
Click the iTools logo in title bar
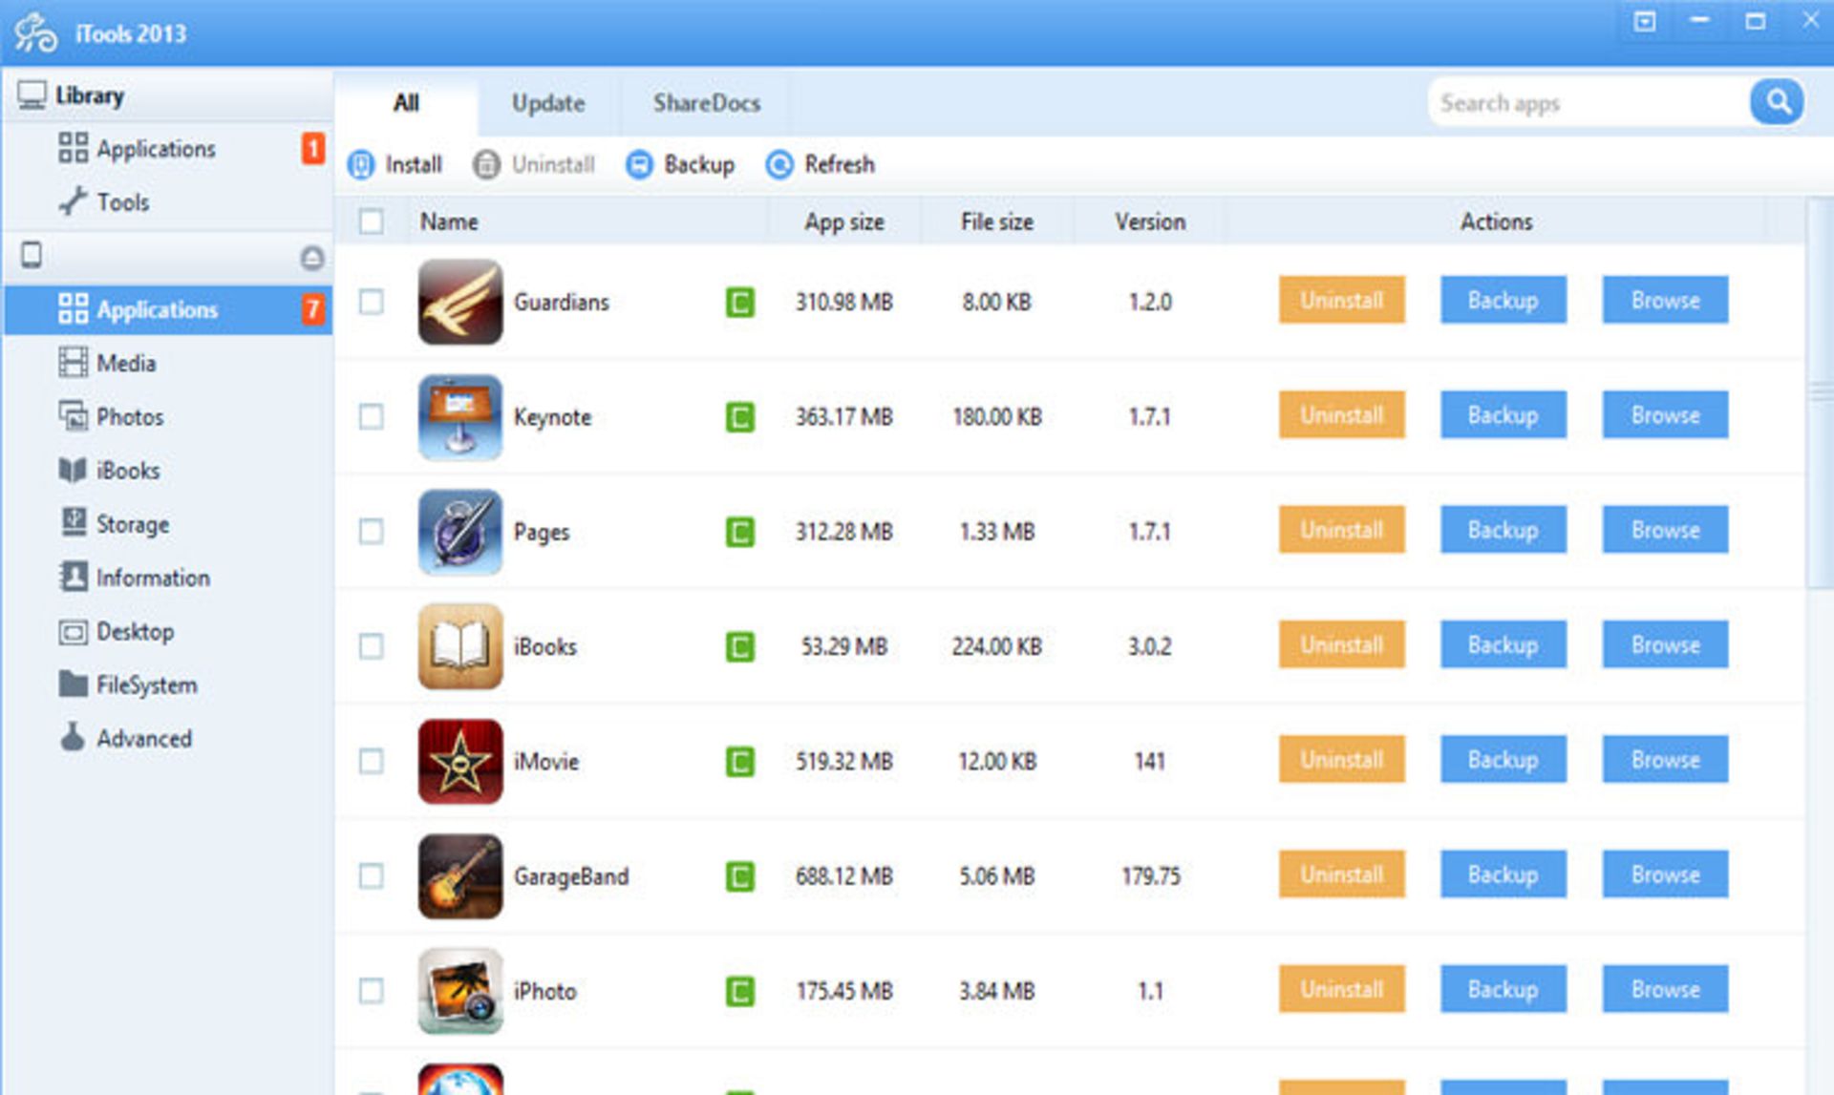[36, 32]
